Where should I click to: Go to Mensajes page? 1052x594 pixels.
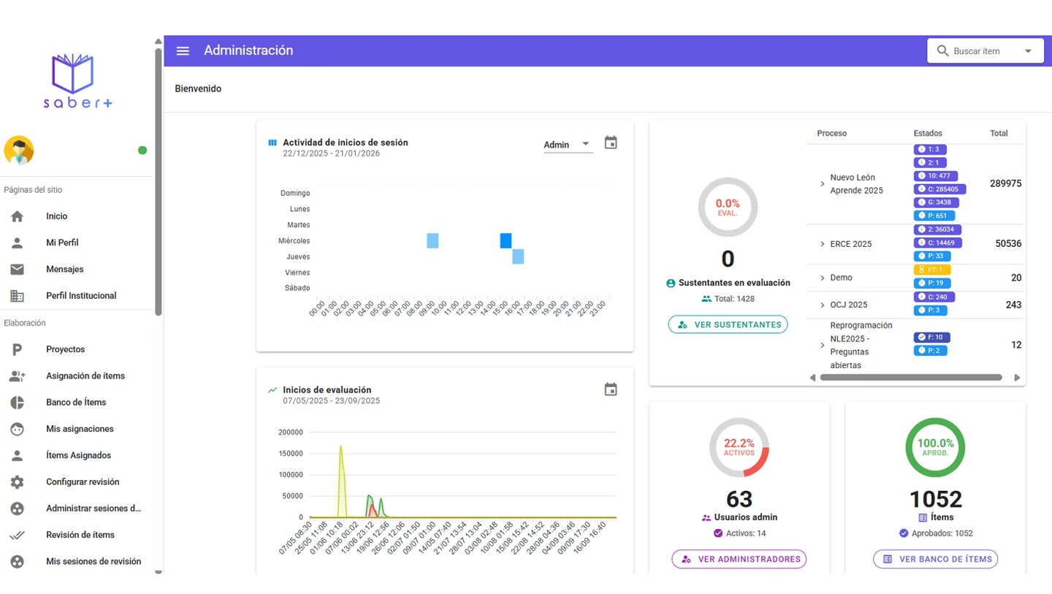pos(77,270)
